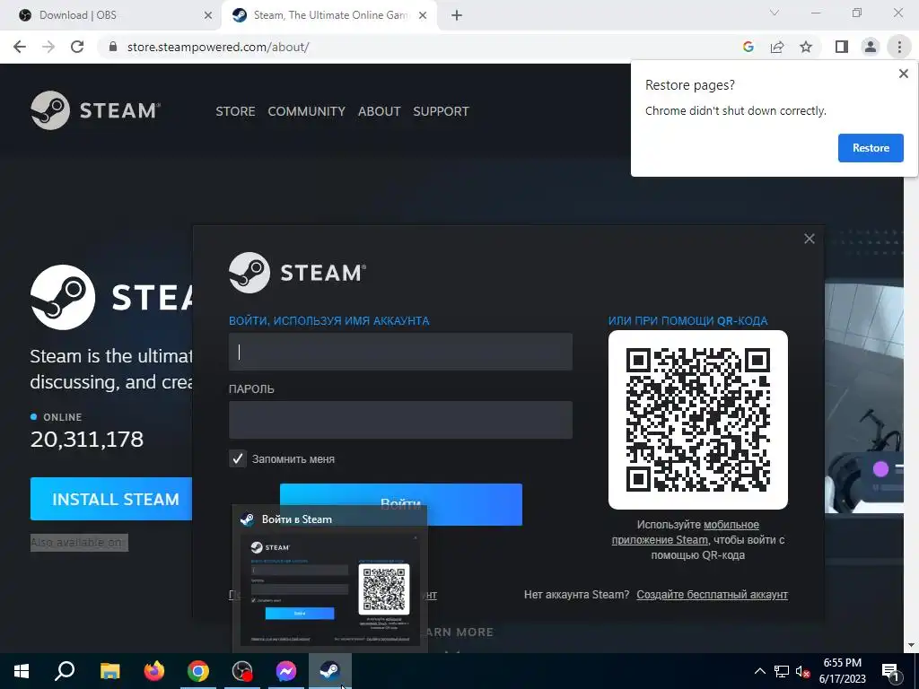Open File Explorer from the taskbar
The width and height of the screenshot is (919, 689).
tap(109, 671)
